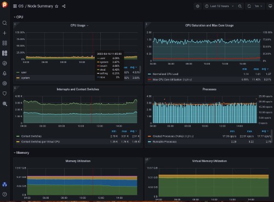Open the Help question mark icon

[4, 194]
